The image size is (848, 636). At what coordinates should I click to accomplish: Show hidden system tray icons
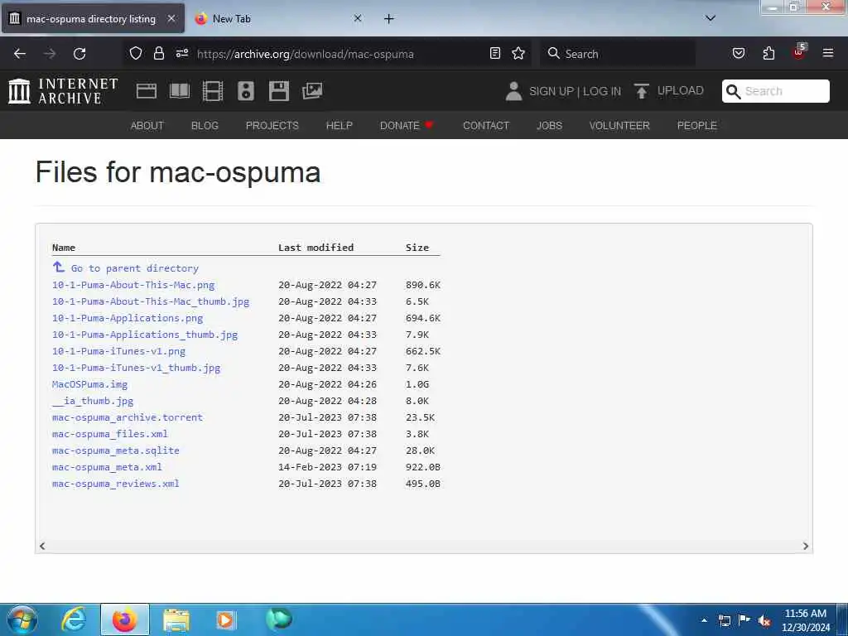coord(704,620)
